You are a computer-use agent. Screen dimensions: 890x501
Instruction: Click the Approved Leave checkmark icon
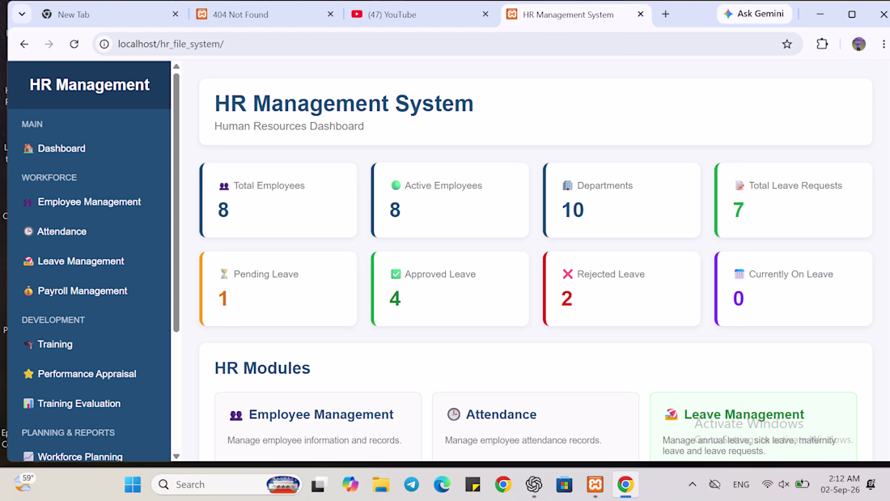pyautogui.click(x=396, y=274)
